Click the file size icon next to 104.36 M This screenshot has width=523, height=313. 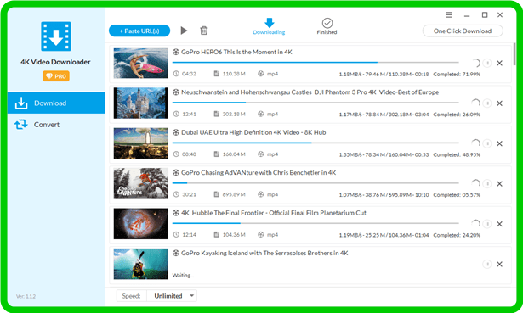click(216, 235)
